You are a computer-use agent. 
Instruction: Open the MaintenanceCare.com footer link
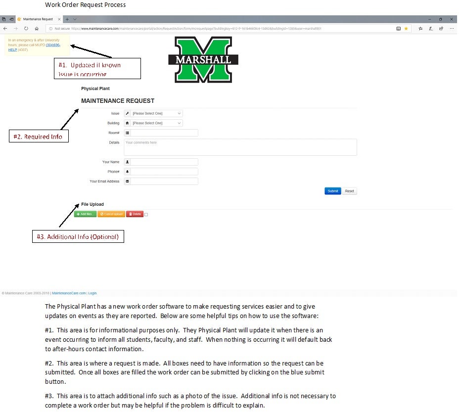(x=69, y=293)
